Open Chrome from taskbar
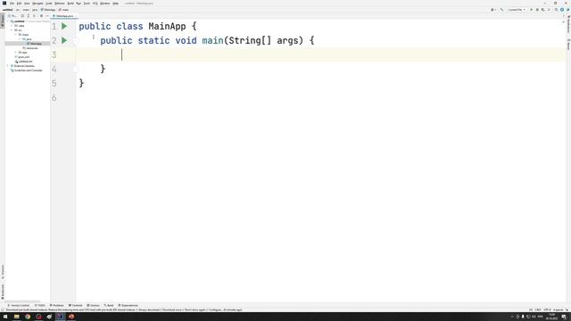 28,317
